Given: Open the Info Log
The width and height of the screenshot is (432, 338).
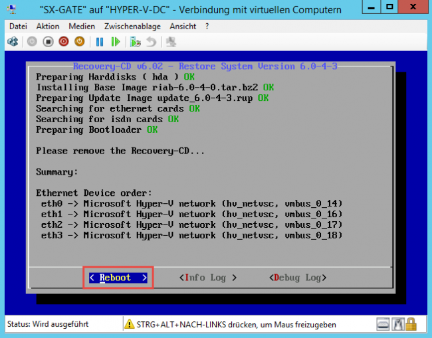Looking at the screenshot, I should [x=208, y=278].
